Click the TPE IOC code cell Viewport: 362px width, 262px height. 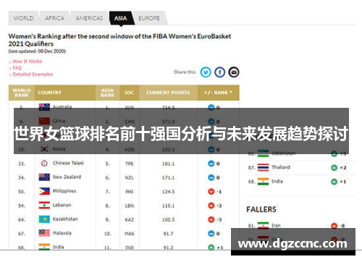[130, 164]
